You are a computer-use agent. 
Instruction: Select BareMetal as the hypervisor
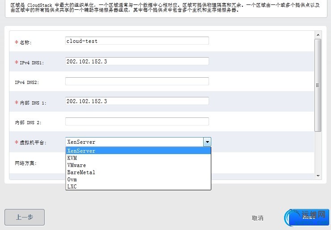click(138, 172)
